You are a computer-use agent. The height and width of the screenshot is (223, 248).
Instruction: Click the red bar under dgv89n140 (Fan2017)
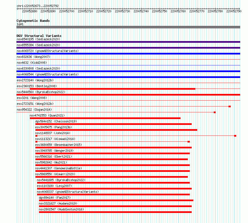116,200
